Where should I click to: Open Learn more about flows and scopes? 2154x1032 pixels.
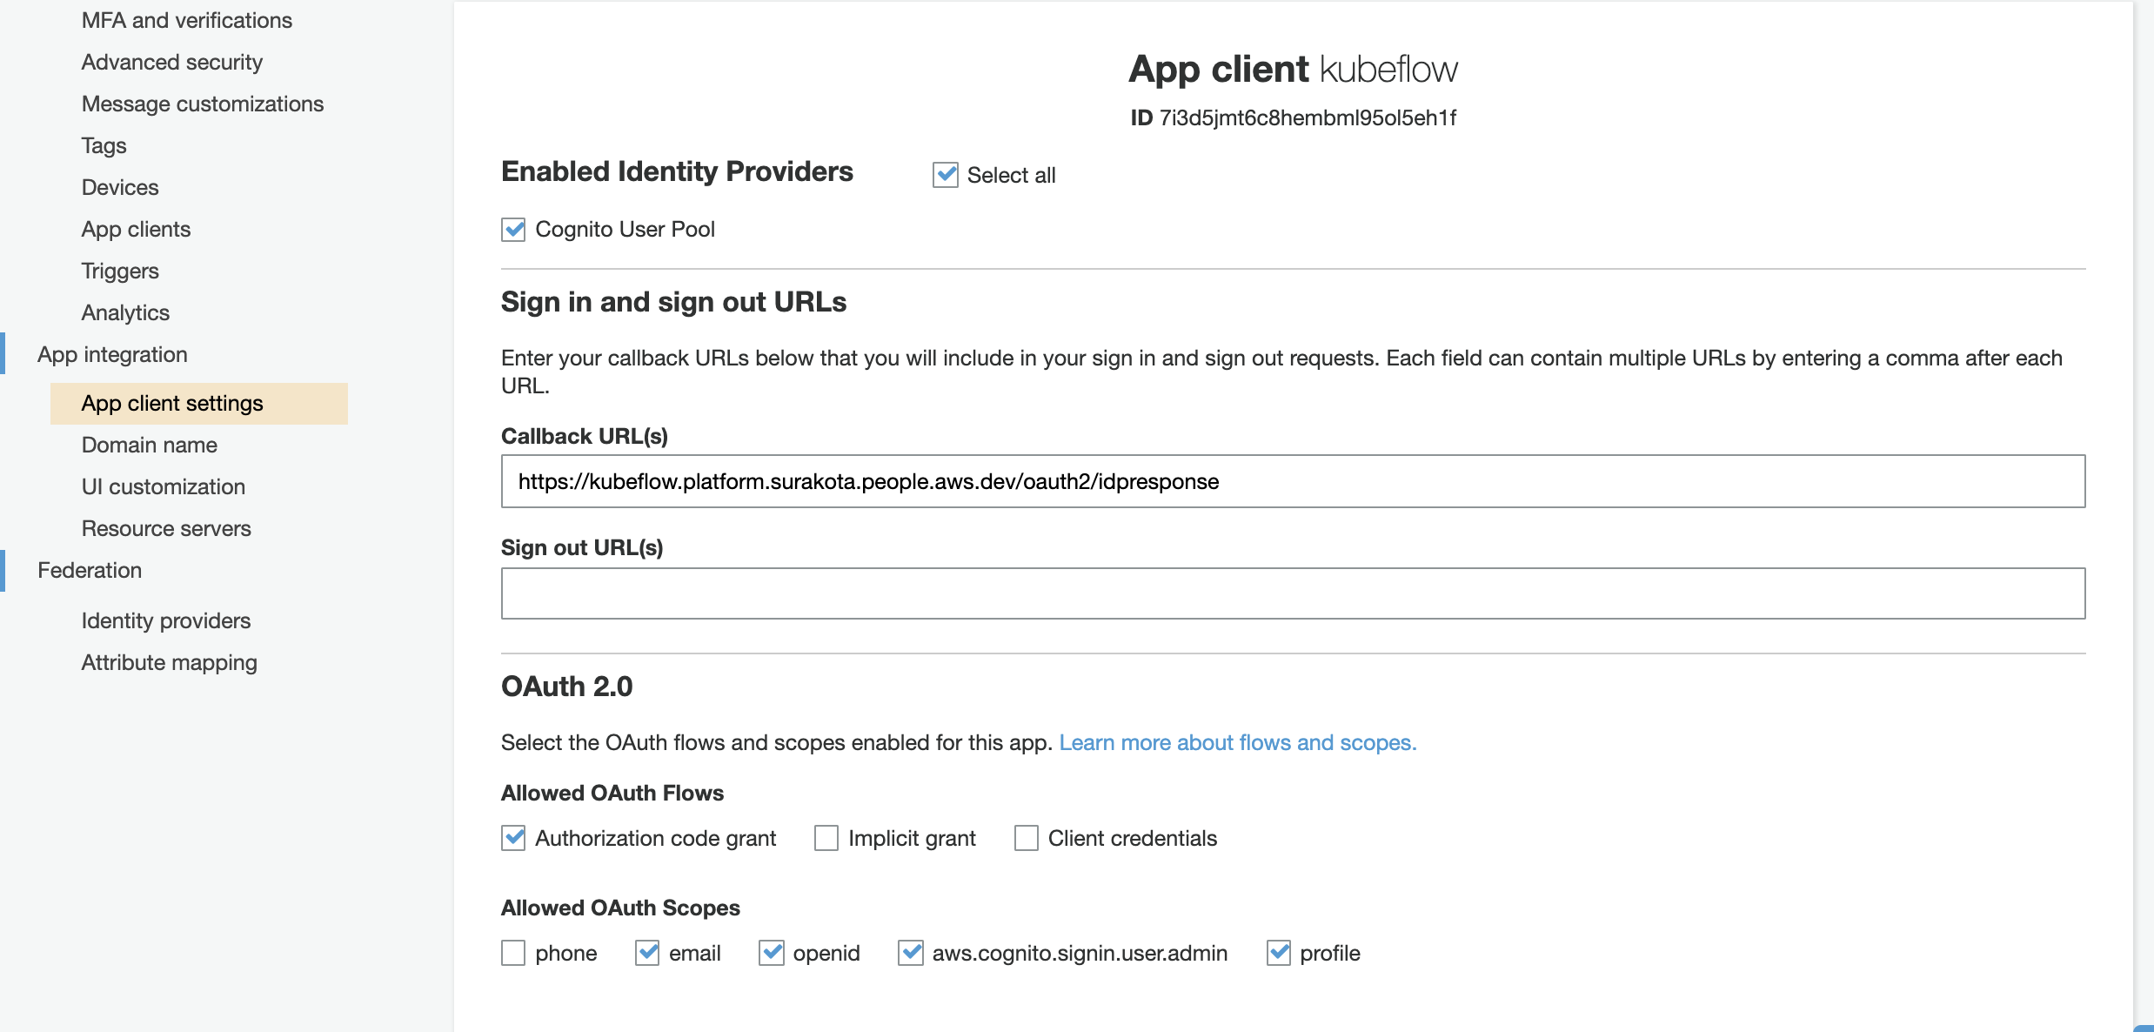click(1237, 742)
